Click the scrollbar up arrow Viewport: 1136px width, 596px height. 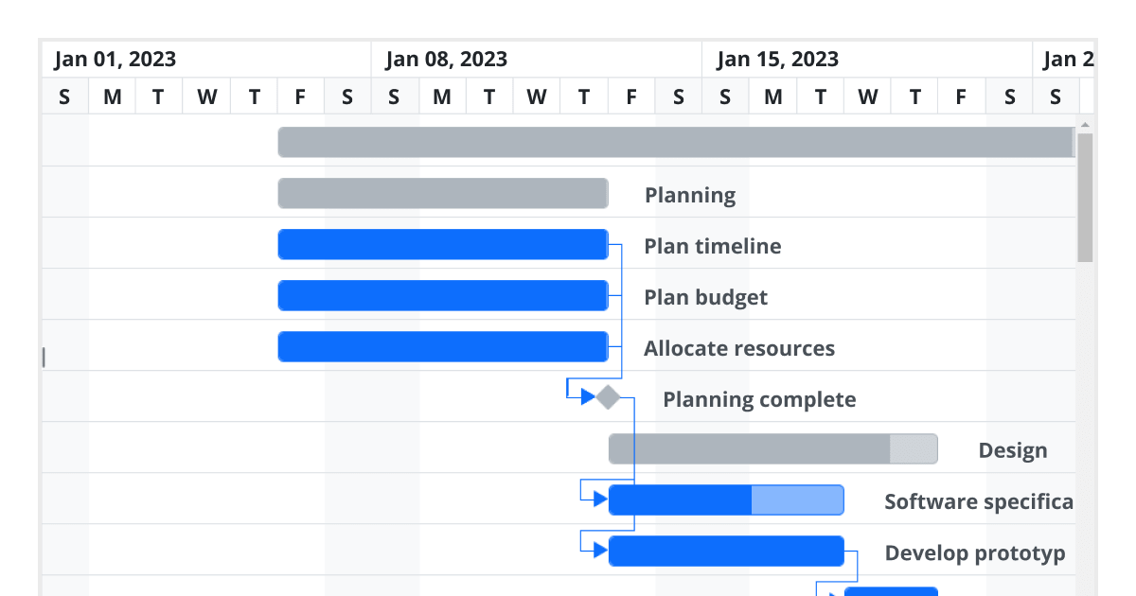click(1085, 125)
